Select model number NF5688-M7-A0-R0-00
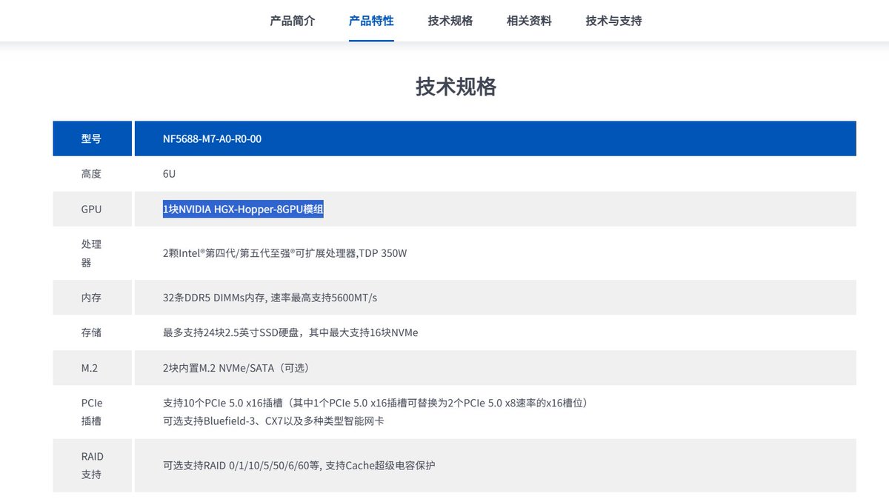This screenshot has height=499, width=889. [x=212, y=138]
